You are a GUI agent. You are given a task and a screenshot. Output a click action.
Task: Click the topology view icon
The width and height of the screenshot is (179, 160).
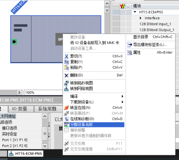pos(66,83)
